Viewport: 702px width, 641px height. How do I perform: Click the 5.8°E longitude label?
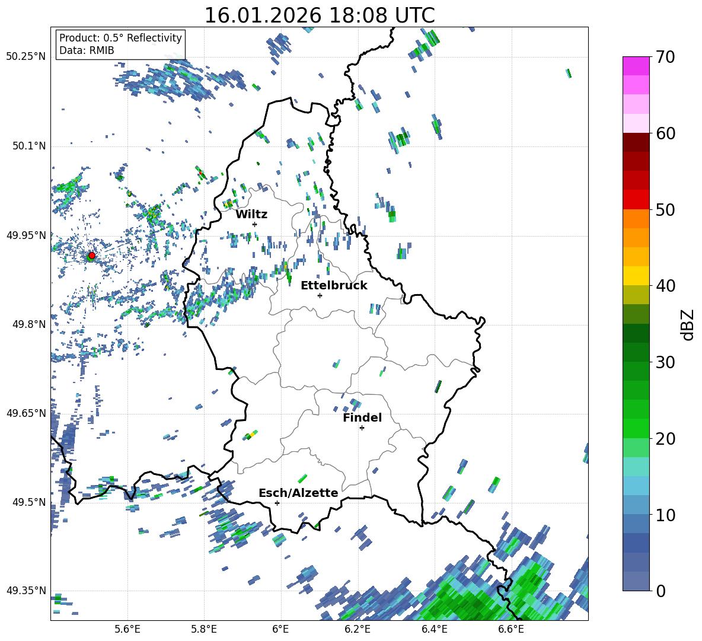point(204,629)
